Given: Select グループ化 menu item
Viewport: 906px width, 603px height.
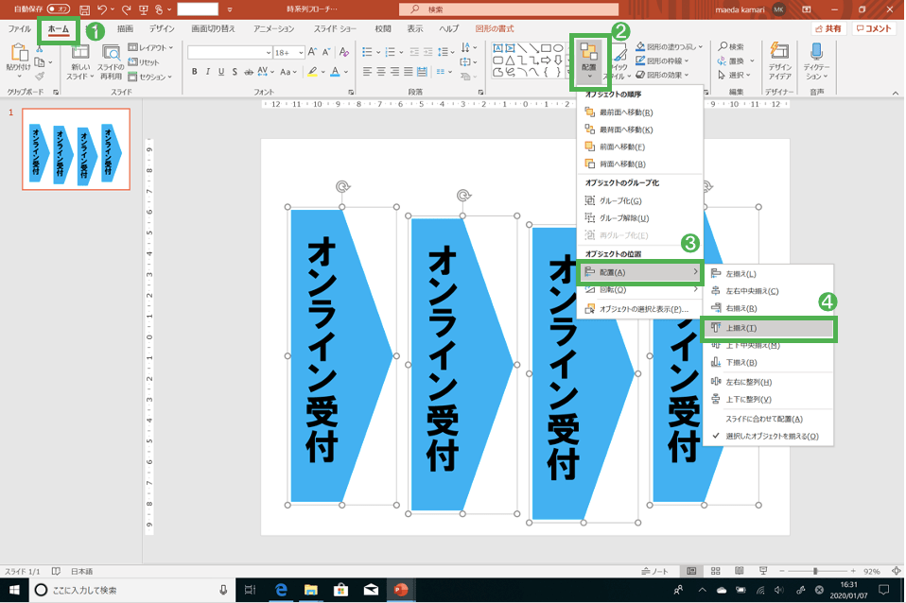Looking at the screenshot, I should 640,201.
